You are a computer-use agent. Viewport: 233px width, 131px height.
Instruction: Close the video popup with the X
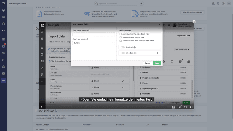pos(194,22)
